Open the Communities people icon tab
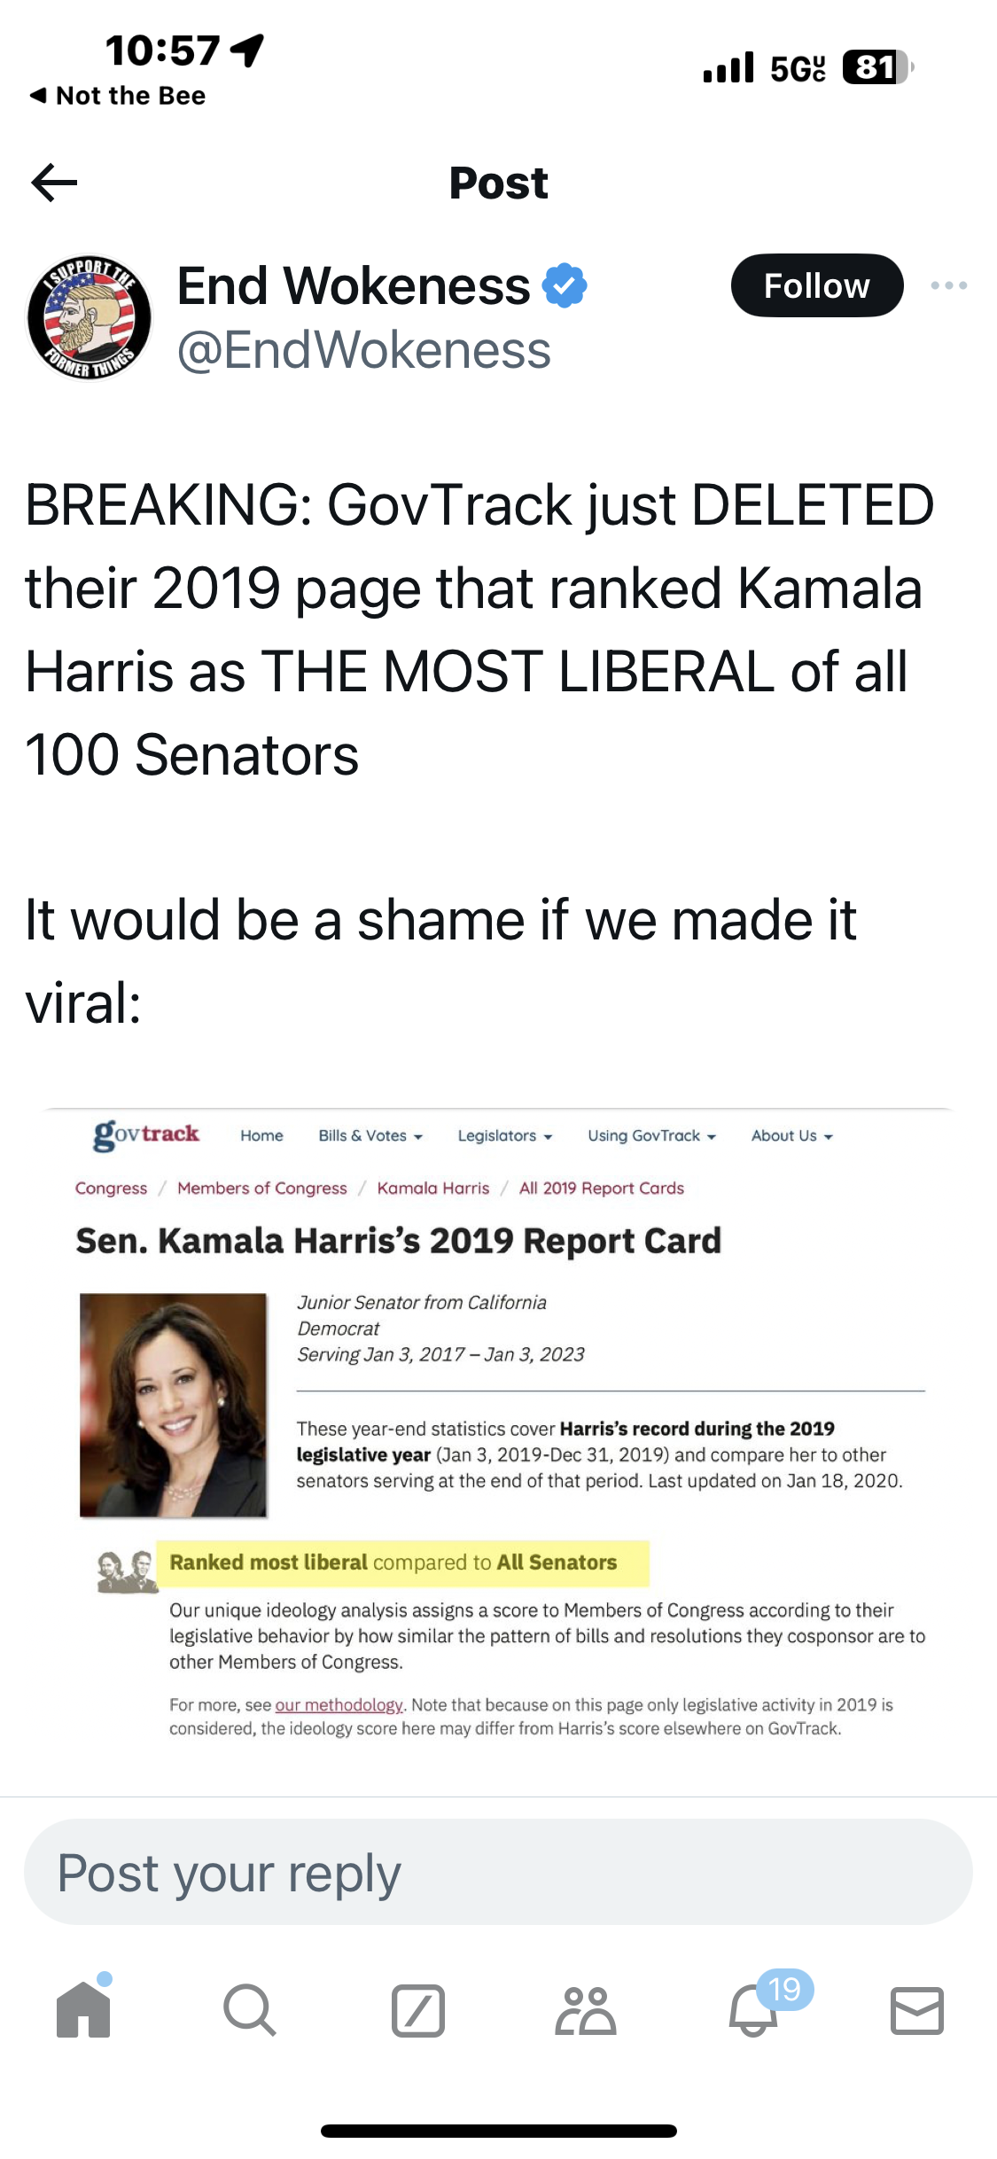Image resolution: width=997 pixels, height=2159 pixels. [585, 2010]
